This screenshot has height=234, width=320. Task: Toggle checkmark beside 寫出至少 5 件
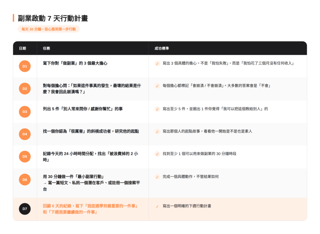(157, 109)
